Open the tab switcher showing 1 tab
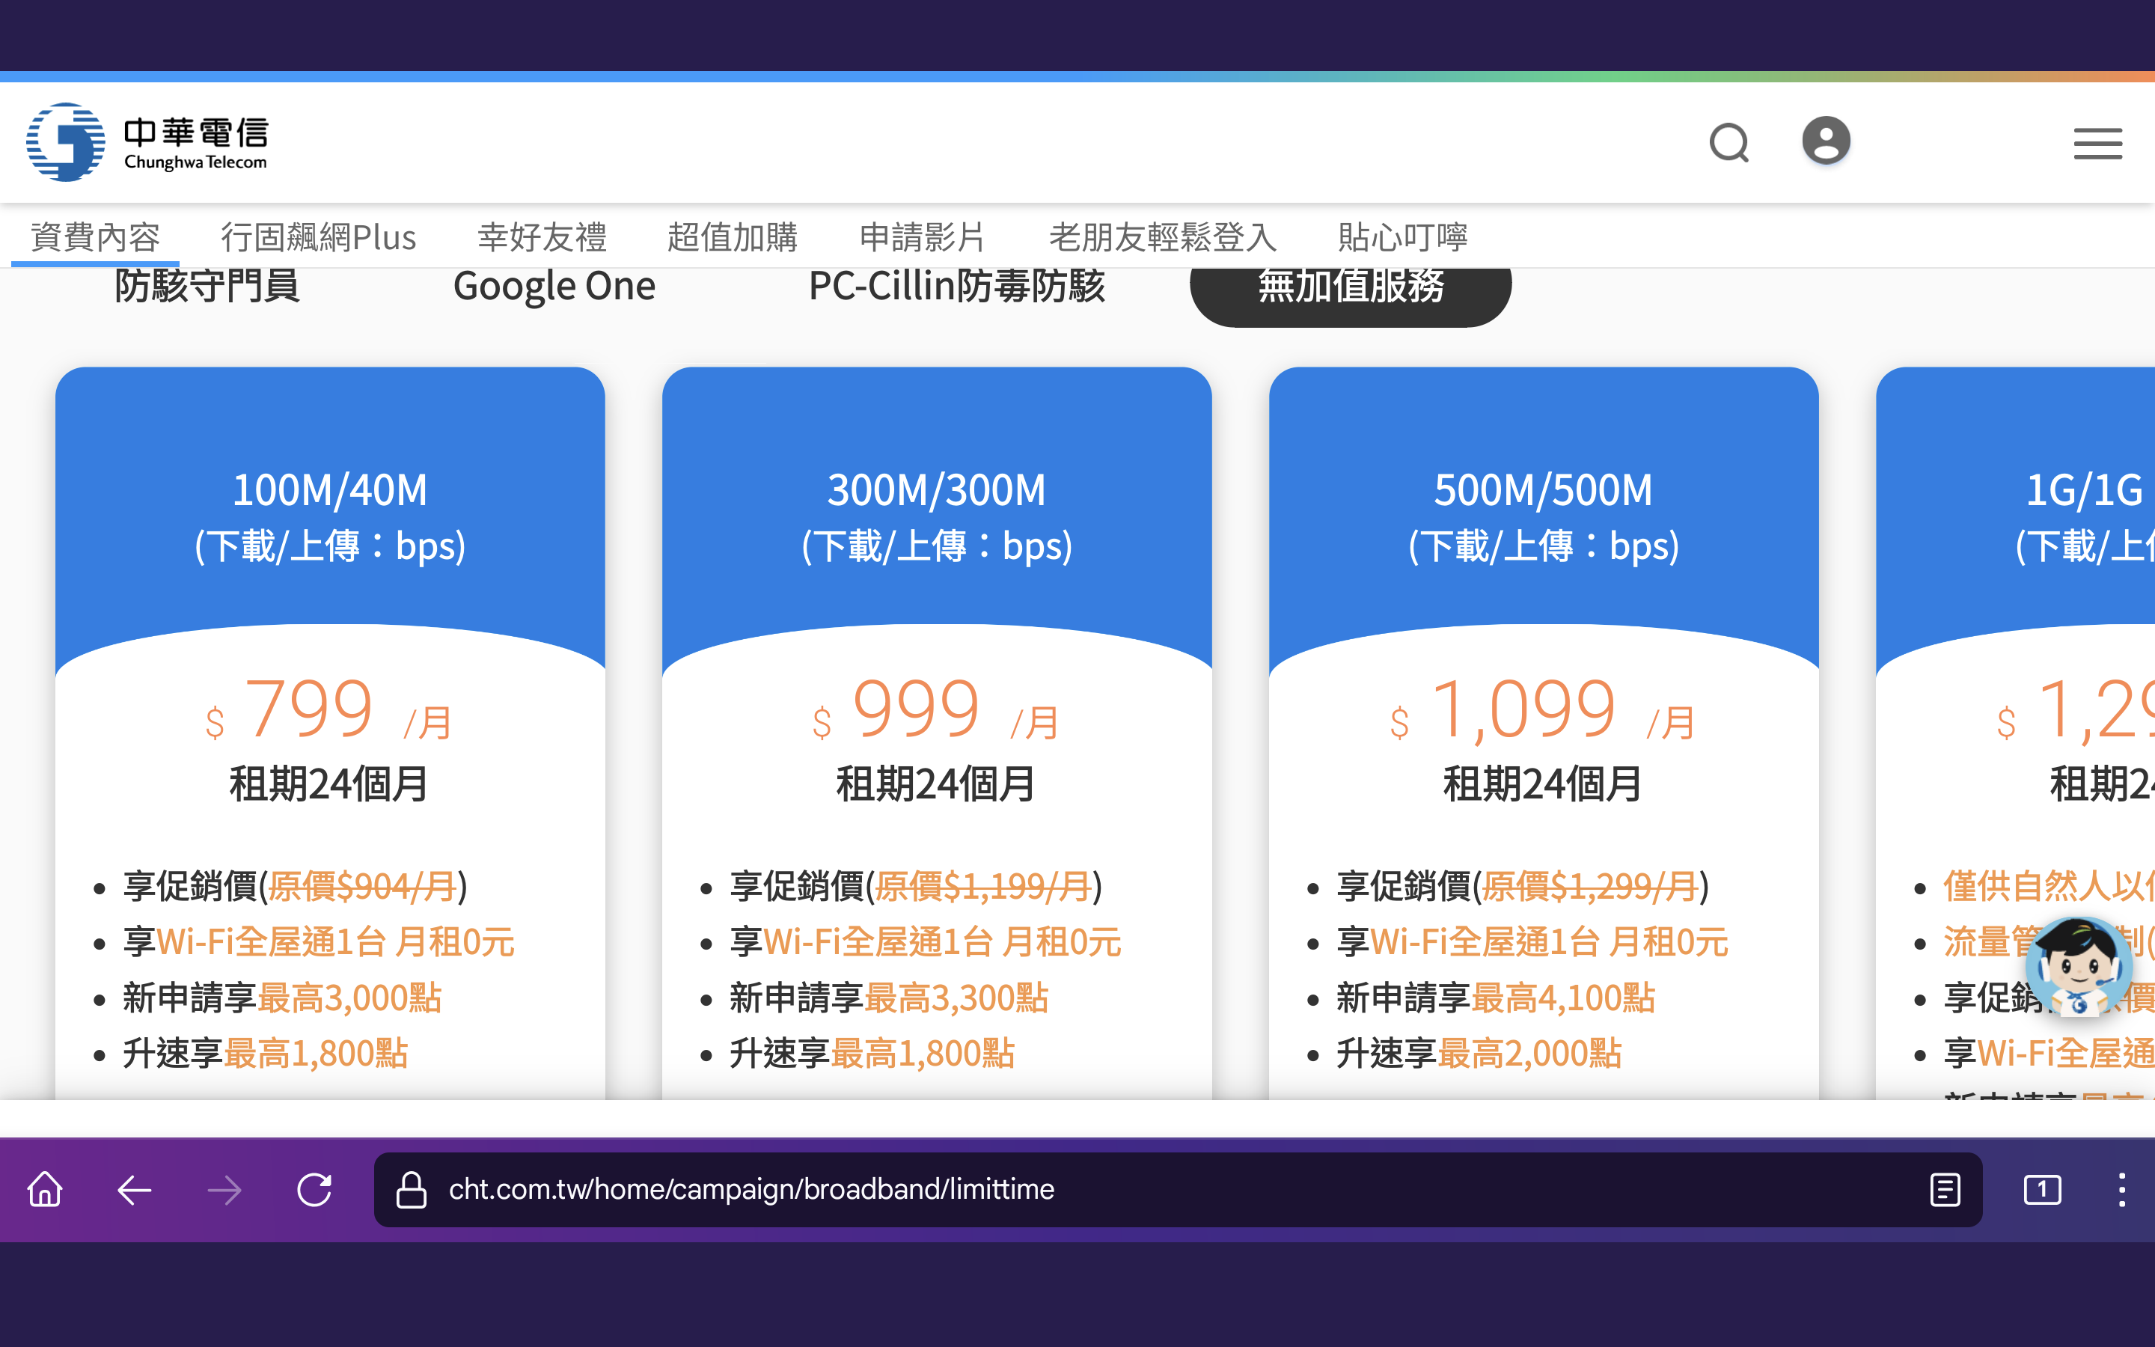Viewport: 2155px width, 1347px height. tap(2042, 1189)
